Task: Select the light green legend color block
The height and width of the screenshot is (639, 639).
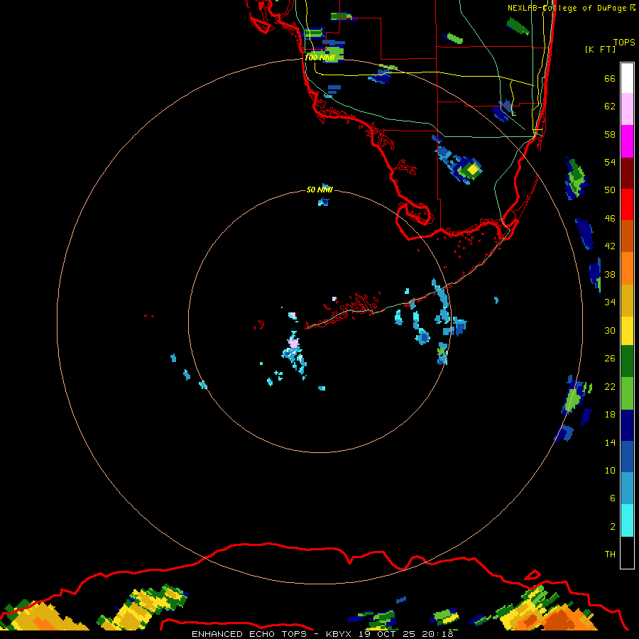Action: (627, 393)
